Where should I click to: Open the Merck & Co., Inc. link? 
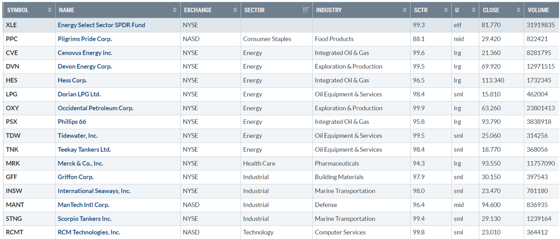pyautogui.click(x=80, y=163)
